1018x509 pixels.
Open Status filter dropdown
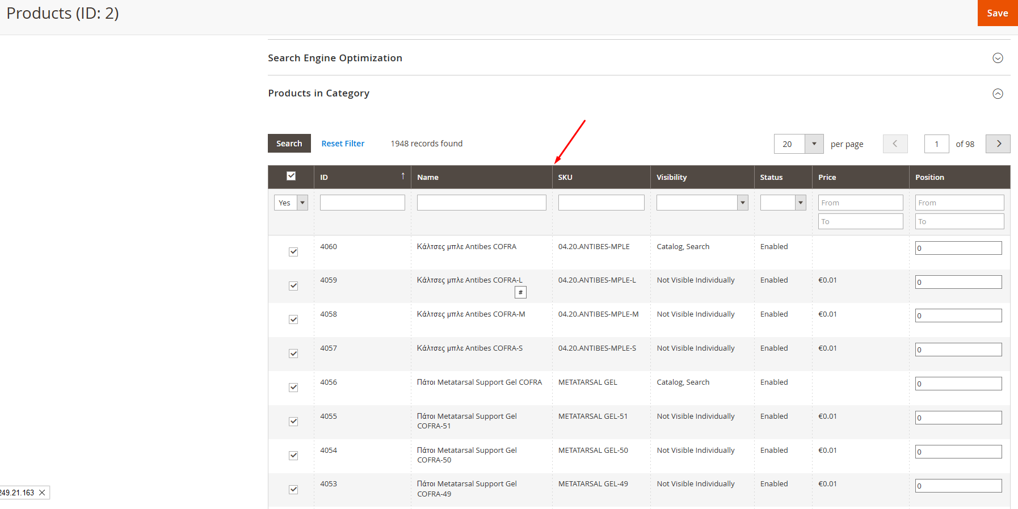pyautogui.click(x=783, y=203)
